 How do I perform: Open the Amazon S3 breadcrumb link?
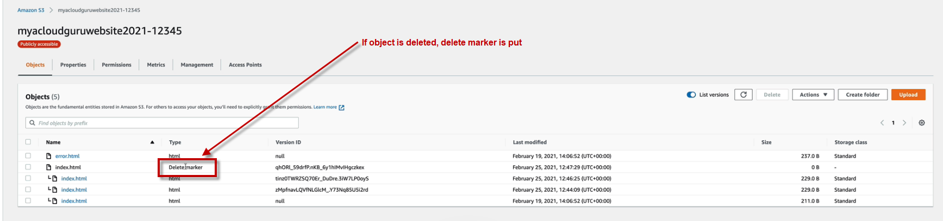point(30,10)
